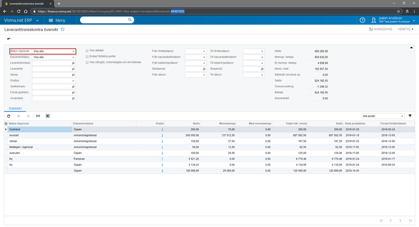
Task: Open the Alla poster filter dropdown
Action: click(383, 116)
